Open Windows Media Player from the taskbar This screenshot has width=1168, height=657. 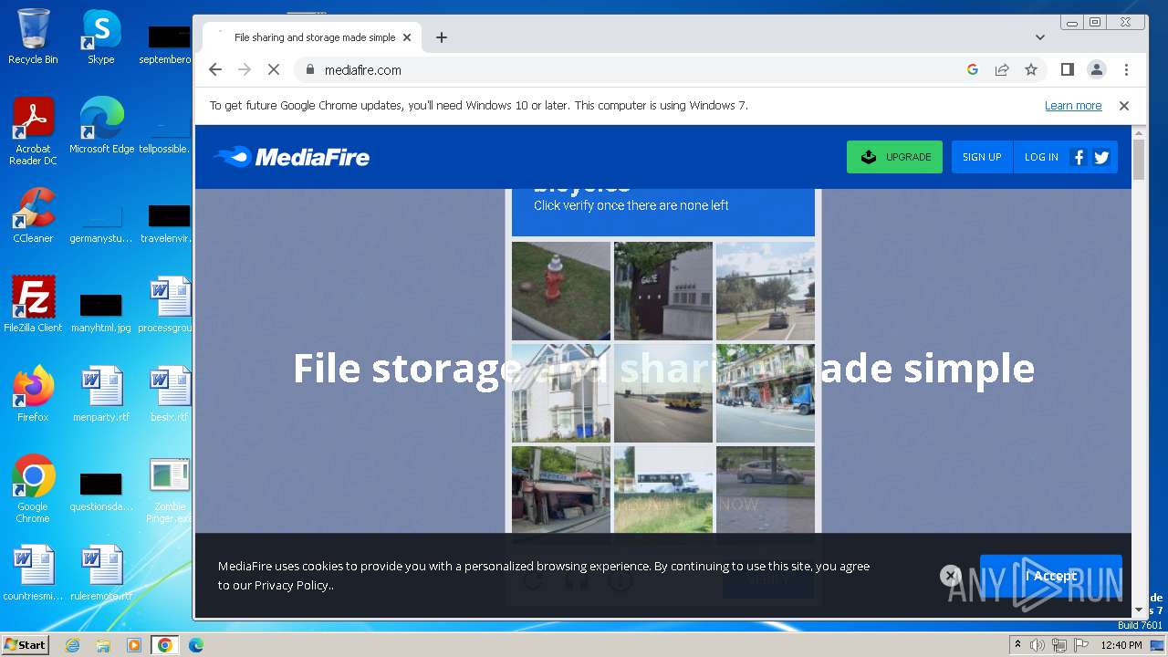(x=134, y=645)
